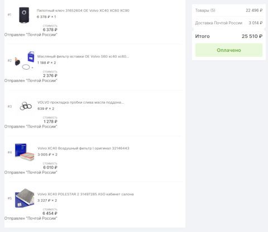This screenshot has height=232, width=268.
Task: Click the shipping status under item #4
Action: [x=31, y=172]
